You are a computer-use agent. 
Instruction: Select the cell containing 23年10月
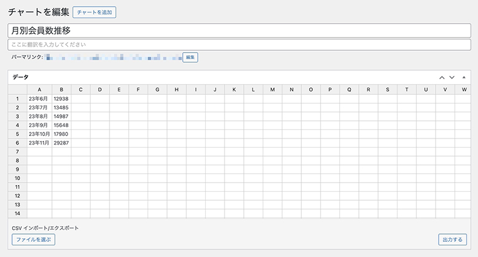pyautogui.click(x=39, y=134)
